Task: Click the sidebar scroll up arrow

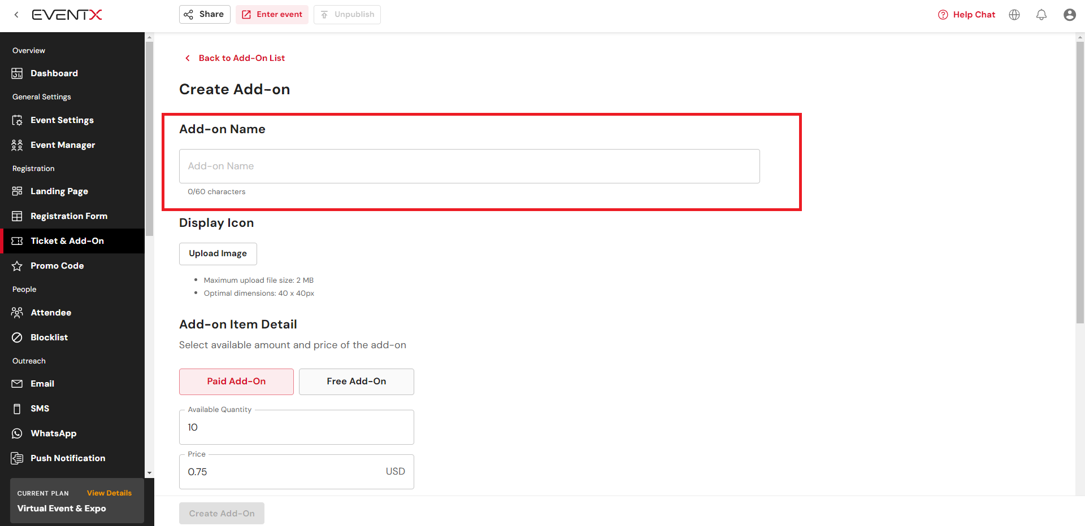Action: 149,37
